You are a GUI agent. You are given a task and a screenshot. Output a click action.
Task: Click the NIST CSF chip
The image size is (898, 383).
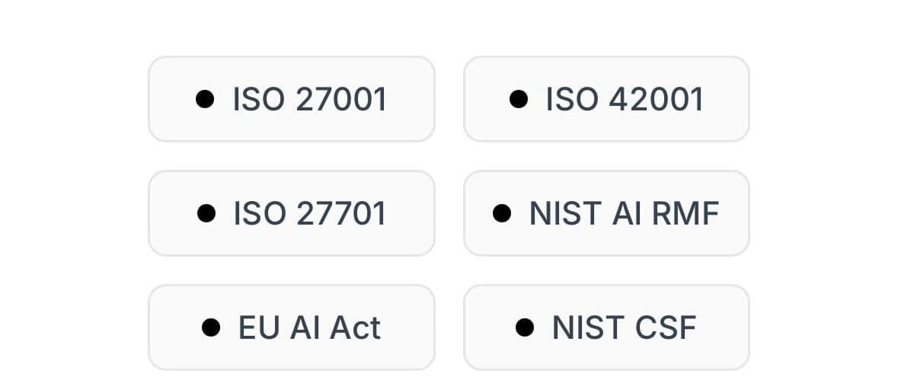point(606,327)
